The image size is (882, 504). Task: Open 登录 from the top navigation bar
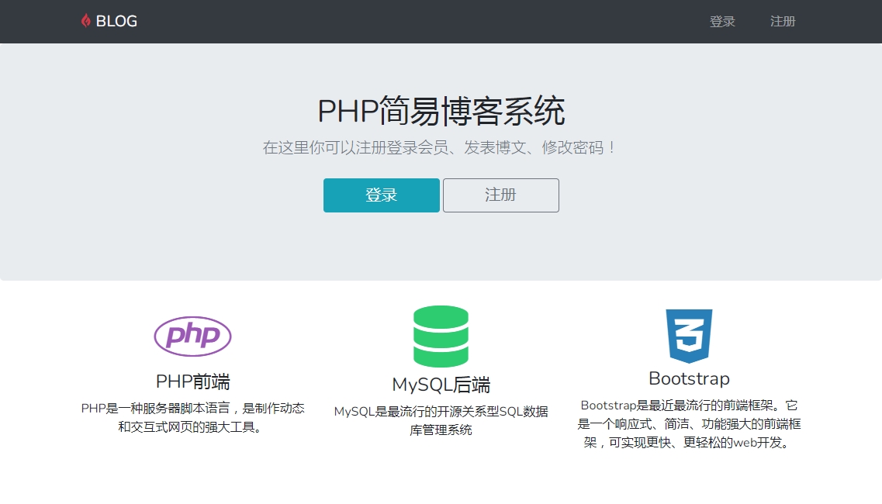[x=722, y=22]
